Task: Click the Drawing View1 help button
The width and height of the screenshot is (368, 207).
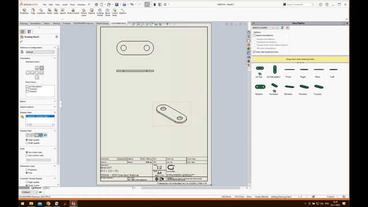Action: click(56, 37)
